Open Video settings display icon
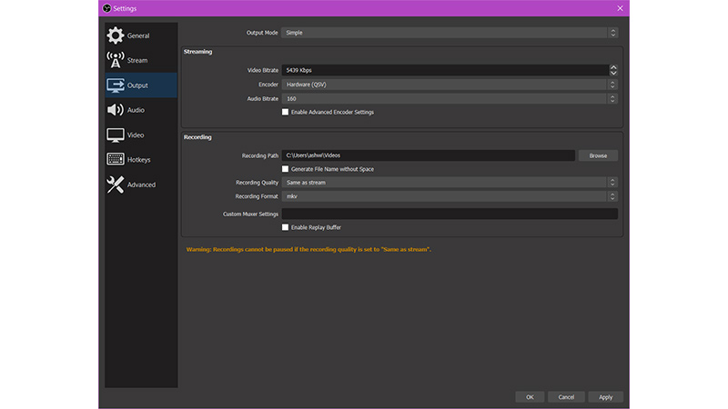Viewport: 728px width, 409px height. pyautogui.click(x=116, y=135)
